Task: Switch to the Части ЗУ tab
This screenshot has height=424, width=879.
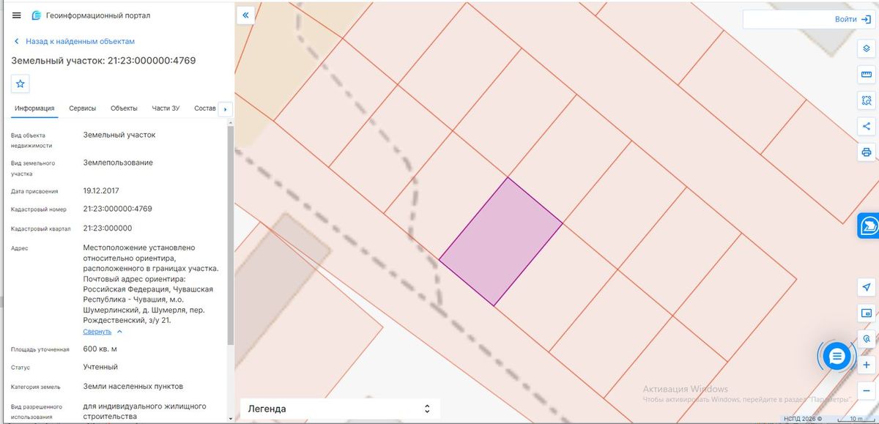Action: point(166,108)
